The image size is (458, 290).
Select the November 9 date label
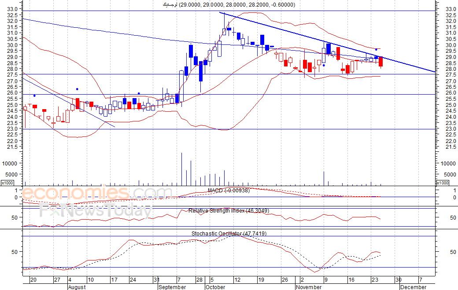326,280
